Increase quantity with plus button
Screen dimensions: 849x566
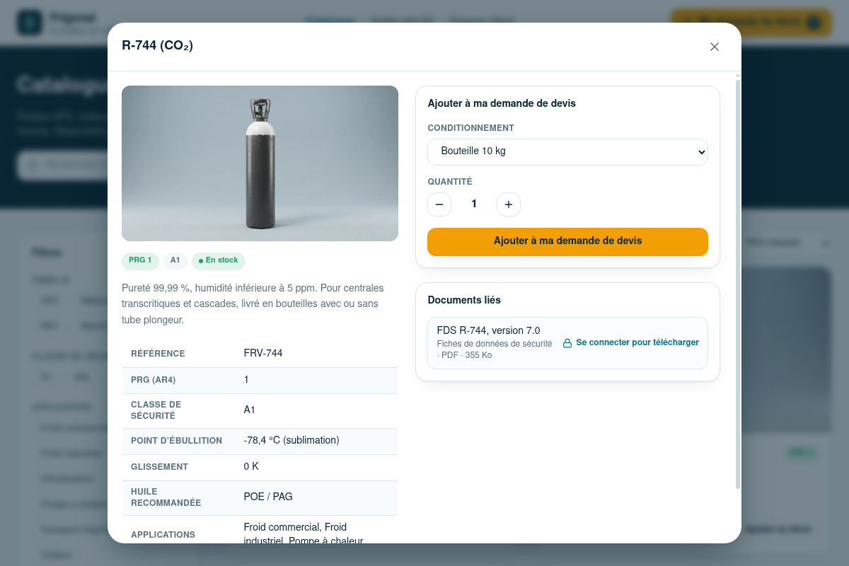point(509,204)
